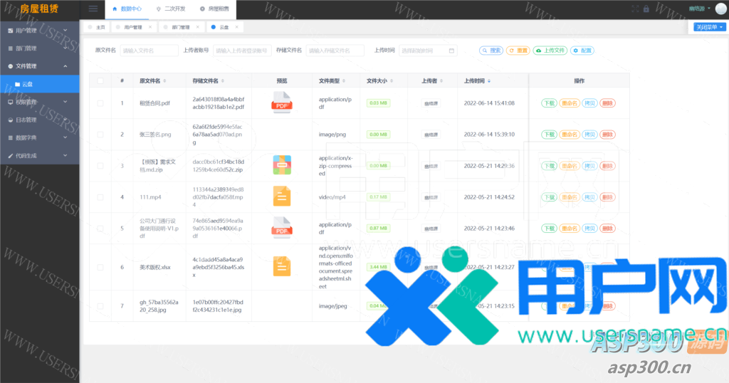Open the calendar icon in 上传时间 field

point(451,51)
